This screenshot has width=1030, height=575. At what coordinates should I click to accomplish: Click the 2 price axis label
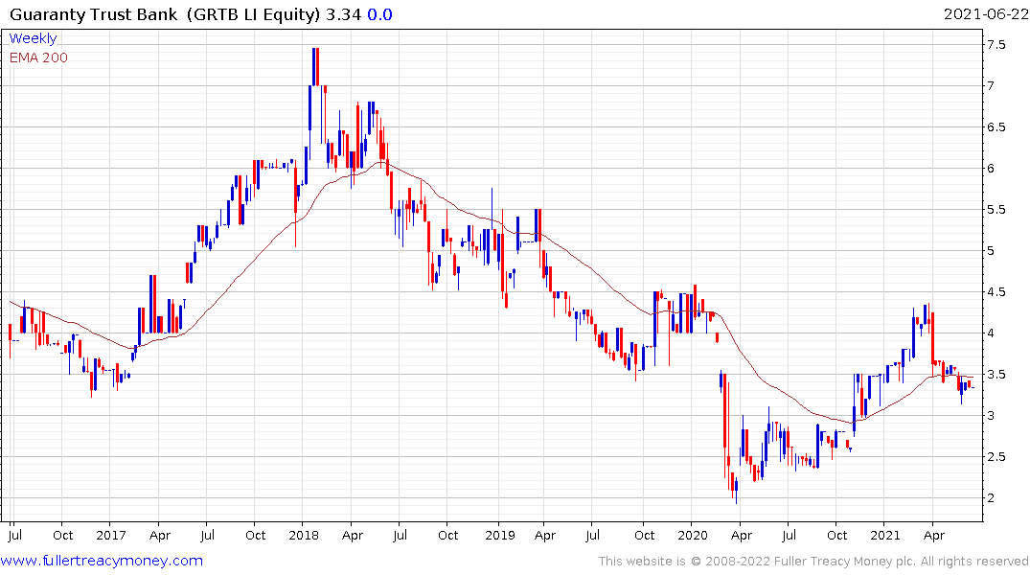[991, 498]
